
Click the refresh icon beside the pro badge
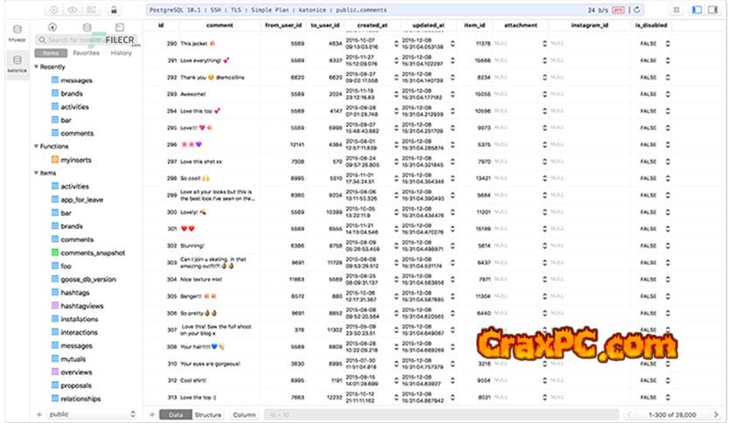tap(636, 10)
